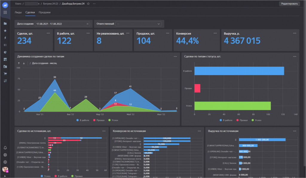Click the Редактировать button
Viewport: 306px width, 178px height.
[x=289, y=4]
